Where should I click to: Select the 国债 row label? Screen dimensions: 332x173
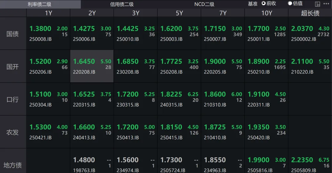tap(13, 33)
